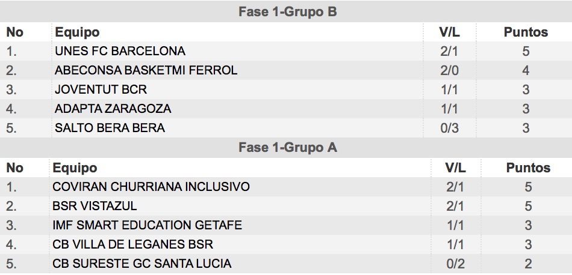
Task: Select UNES FC BARCELONA team
Action: pos(120,51)
